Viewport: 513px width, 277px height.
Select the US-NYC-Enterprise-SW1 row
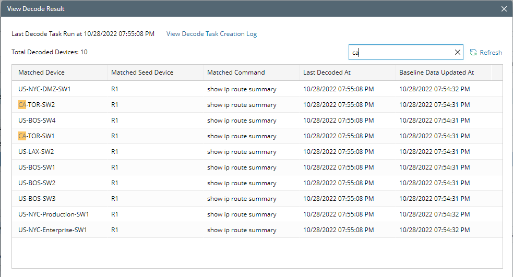(x=257, y=230)
